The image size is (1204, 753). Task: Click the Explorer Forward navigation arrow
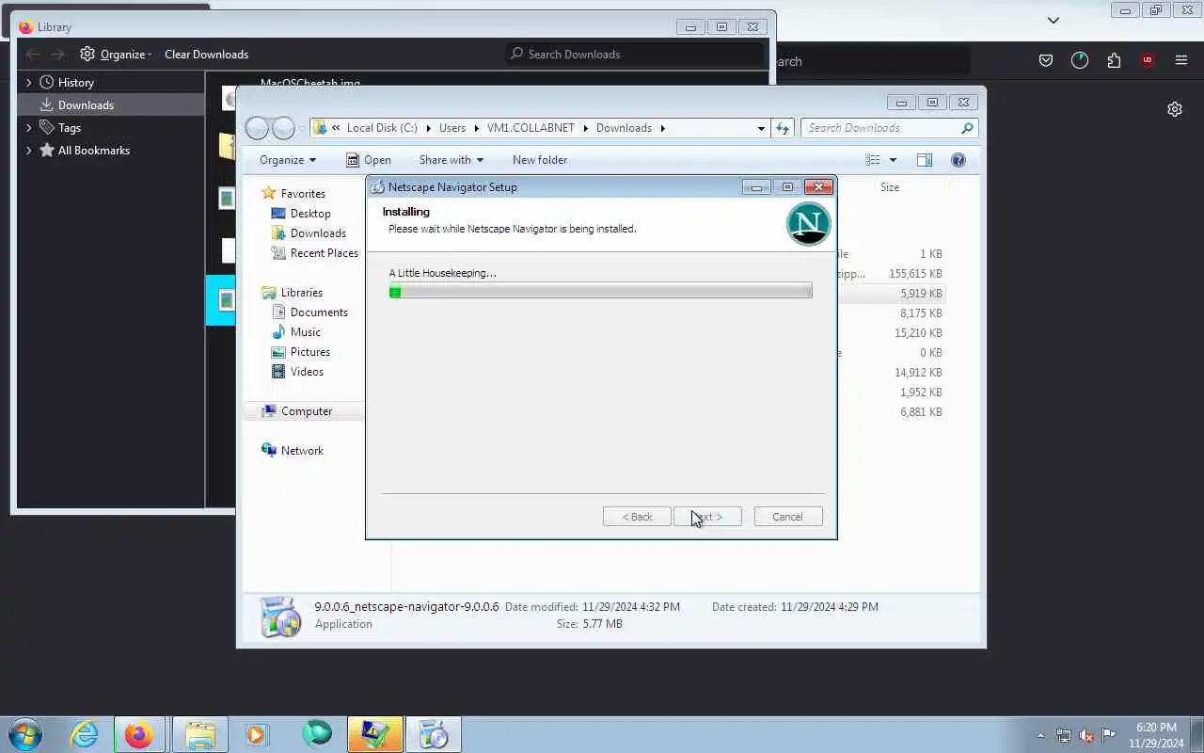[x=283, y=128]
